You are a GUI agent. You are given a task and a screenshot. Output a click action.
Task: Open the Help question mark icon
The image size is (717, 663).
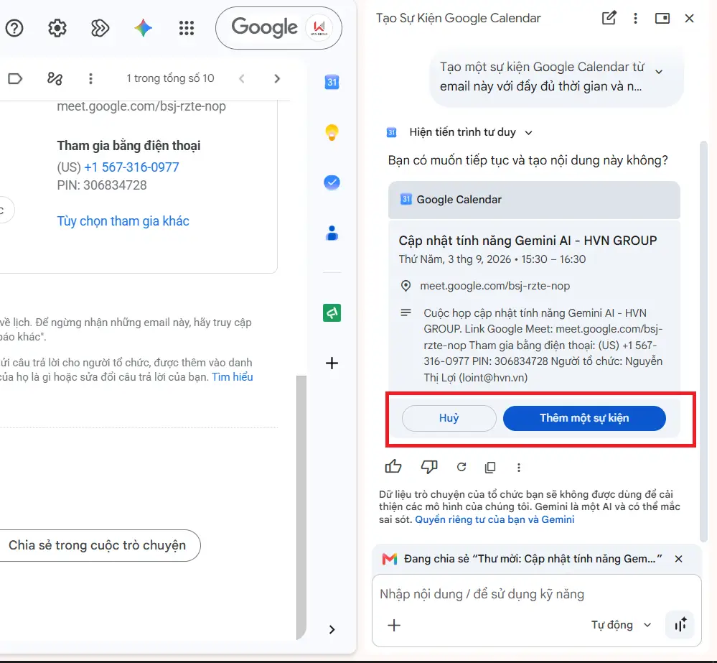(14, 28)
